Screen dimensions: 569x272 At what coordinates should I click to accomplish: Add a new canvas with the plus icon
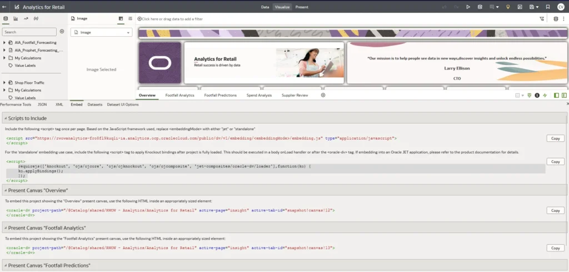click(x=323, y=95)
